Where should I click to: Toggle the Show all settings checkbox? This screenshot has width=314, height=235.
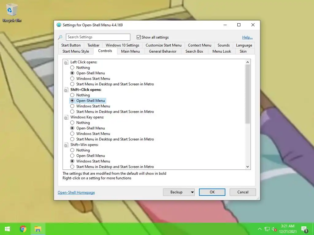click(139, 37)
